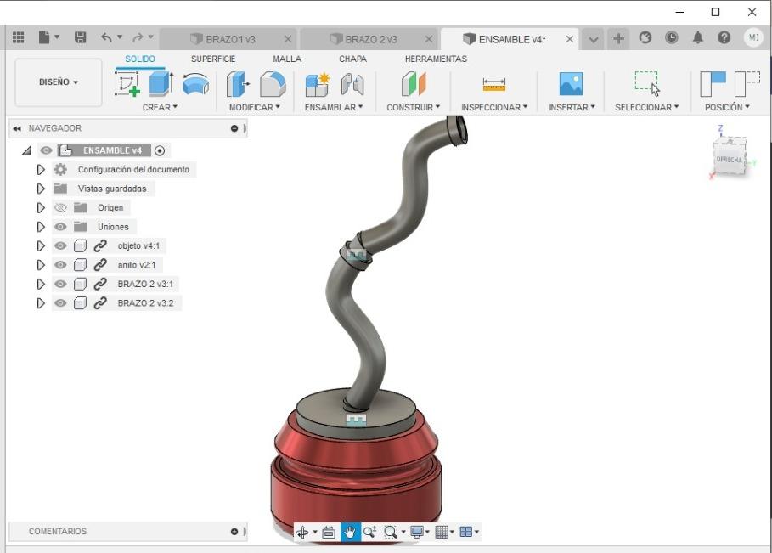Open the data panel grid icon
Screen dimensions: 772x553
[18, 37]
